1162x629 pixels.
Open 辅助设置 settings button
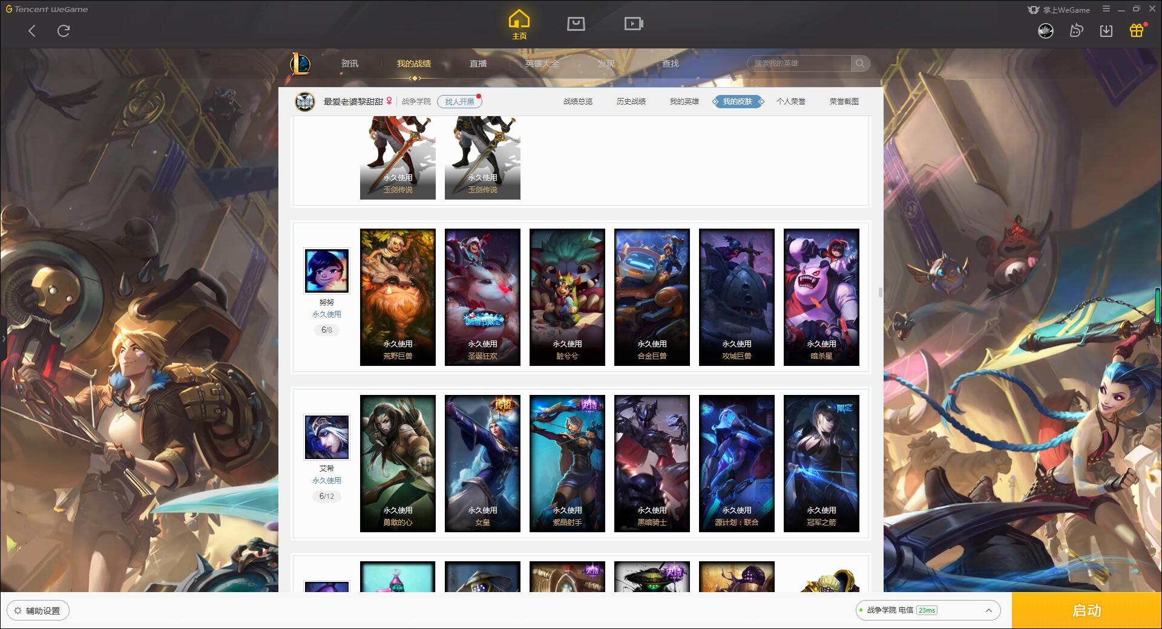coord(38,611)
